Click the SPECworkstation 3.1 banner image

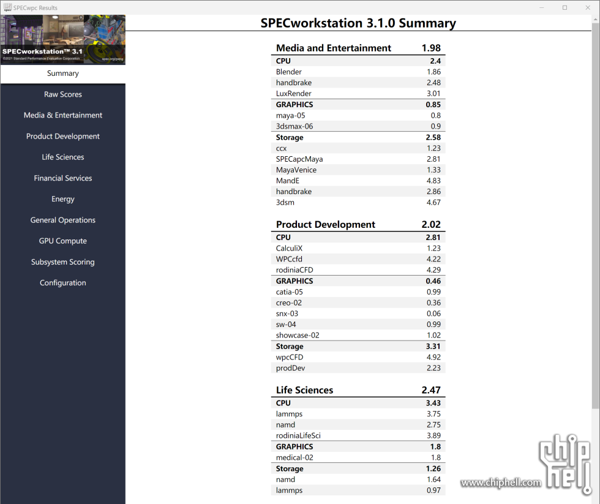pos(62,39)
